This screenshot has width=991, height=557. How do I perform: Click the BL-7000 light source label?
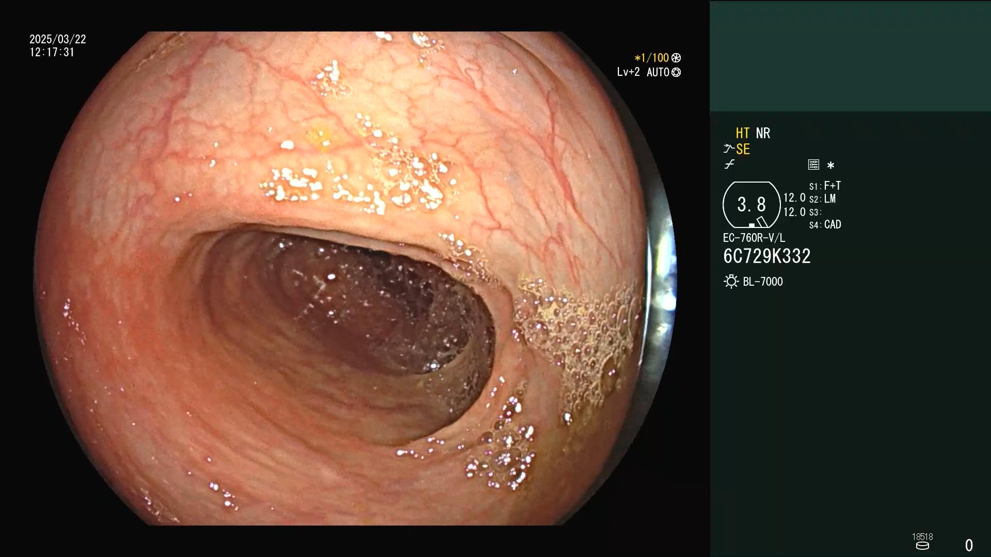(x=763, y=282)
